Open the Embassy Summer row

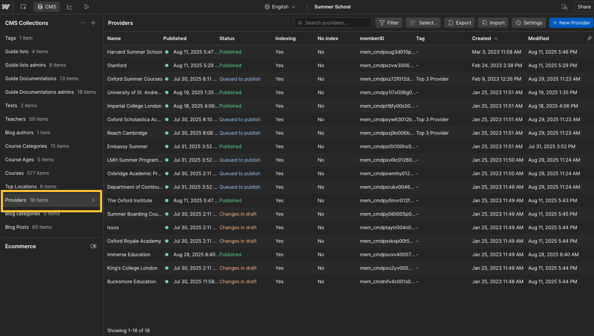[349, 146]
